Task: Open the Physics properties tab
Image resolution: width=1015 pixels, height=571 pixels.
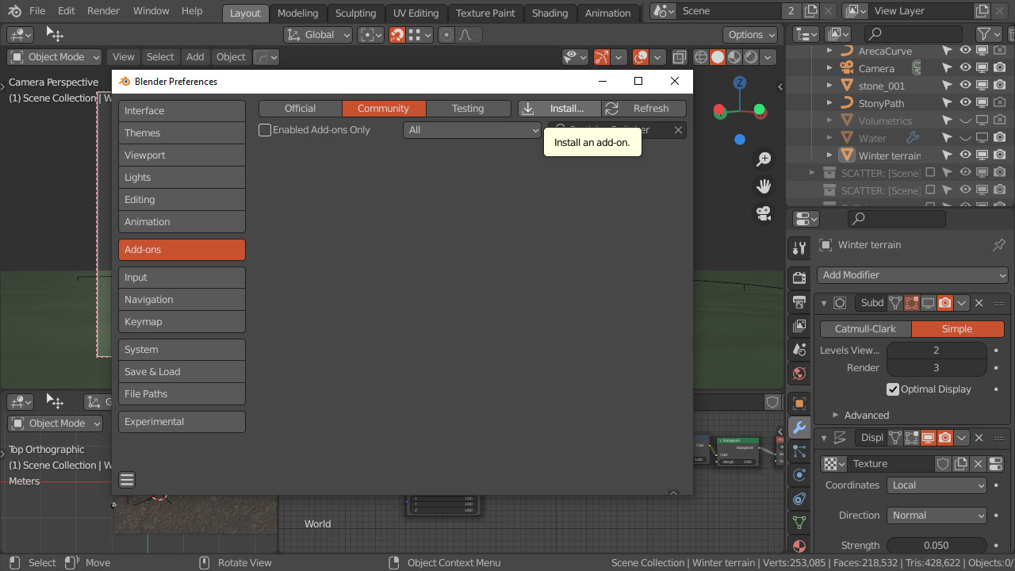Action: point(799,474)
